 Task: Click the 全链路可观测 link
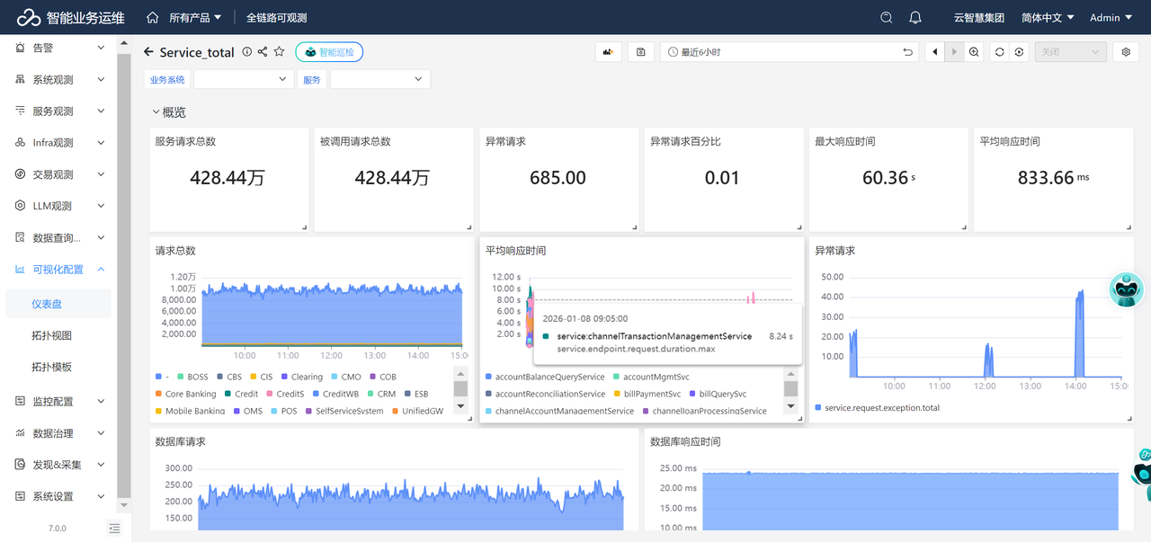coord(276,18)
